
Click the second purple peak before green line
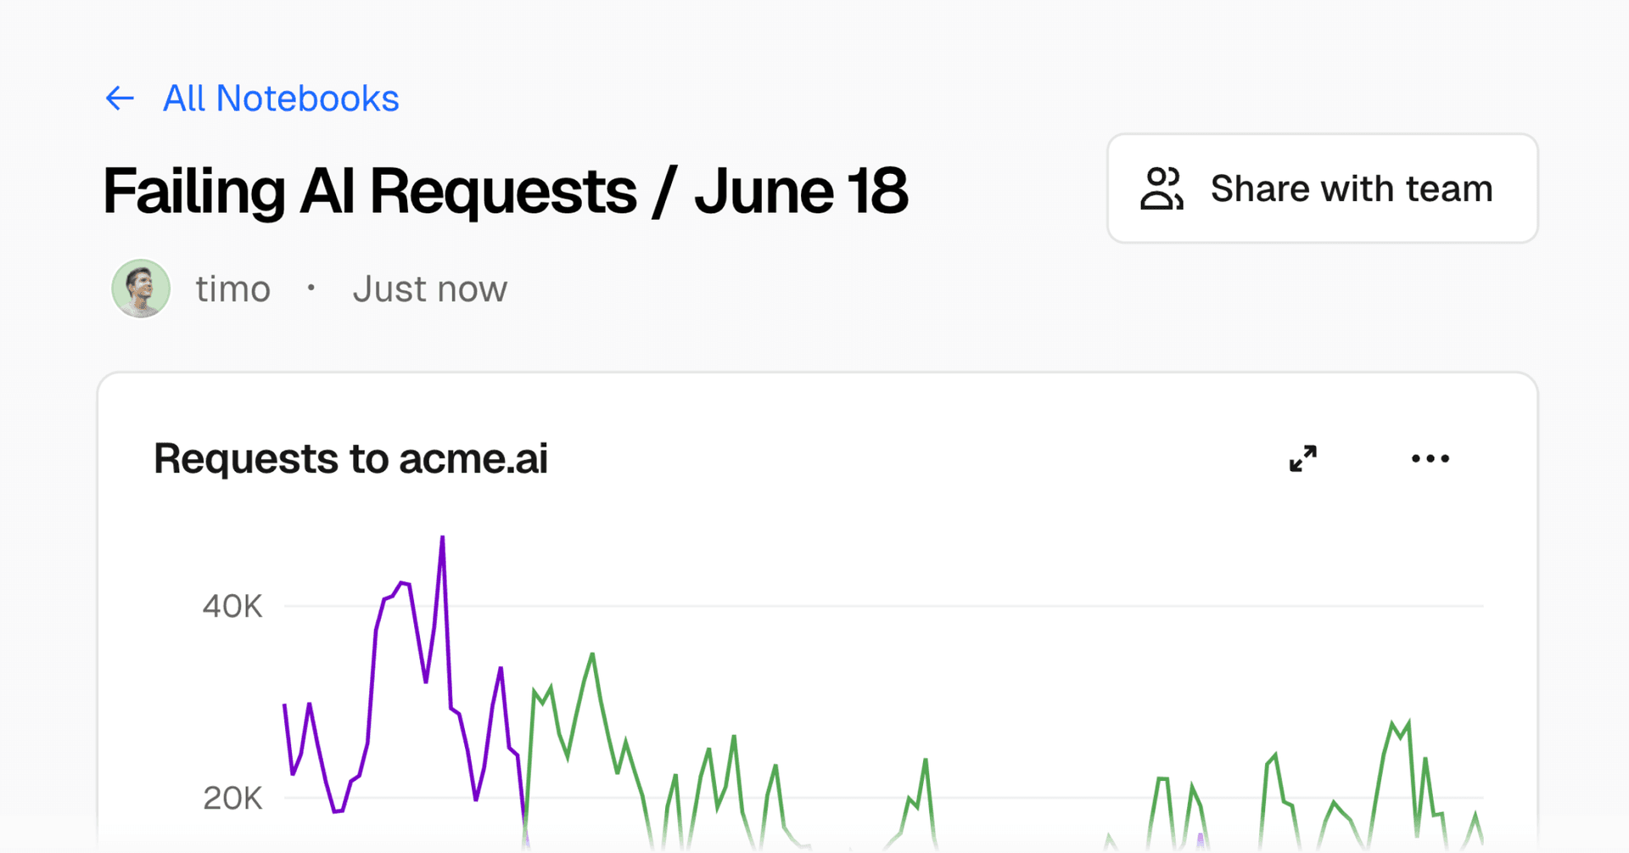(x=501, y=669)
